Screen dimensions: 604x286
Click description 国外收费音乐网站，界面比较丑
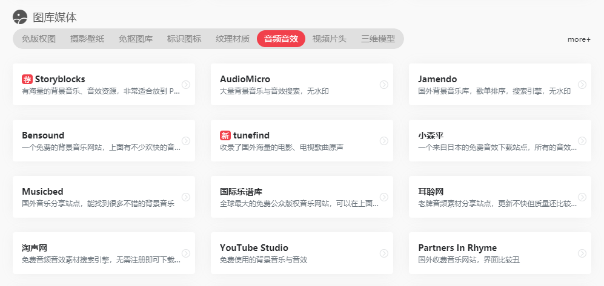(469, 259)
